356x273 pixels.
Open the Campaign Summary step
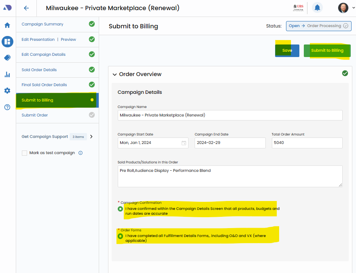point(42,24)
